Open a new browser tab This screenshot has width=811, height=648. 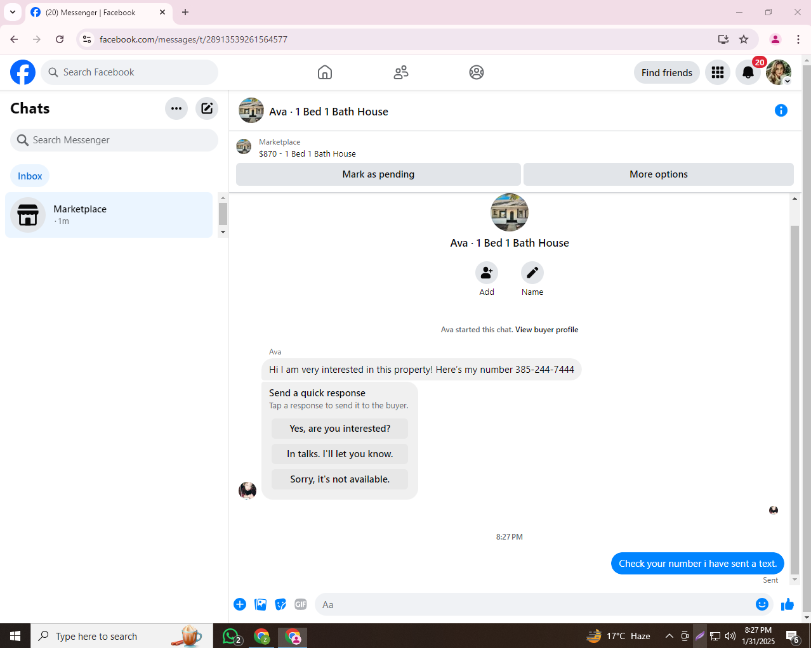point(185,12)
